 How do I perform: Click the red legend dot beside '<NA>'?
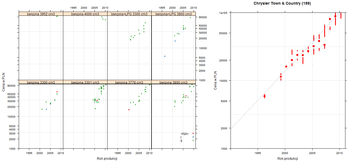193,133
